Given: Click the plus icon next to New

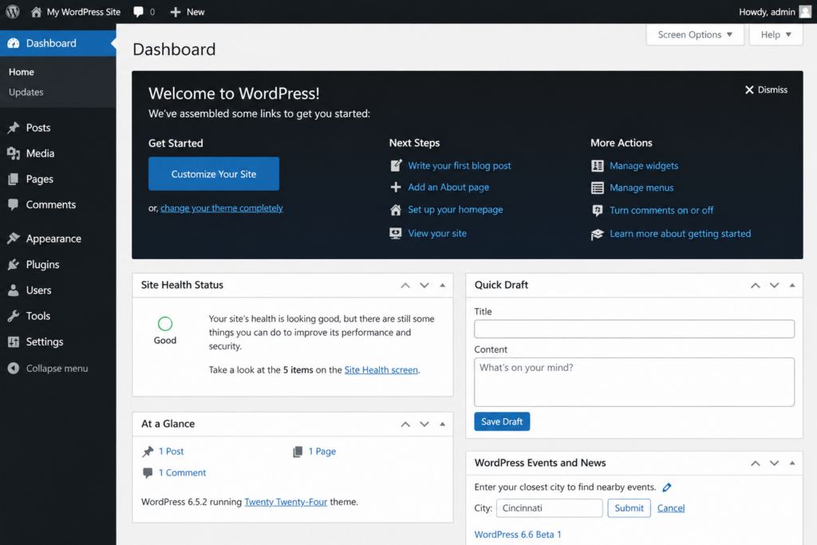Looking at the screenshot, I should 176,11.
